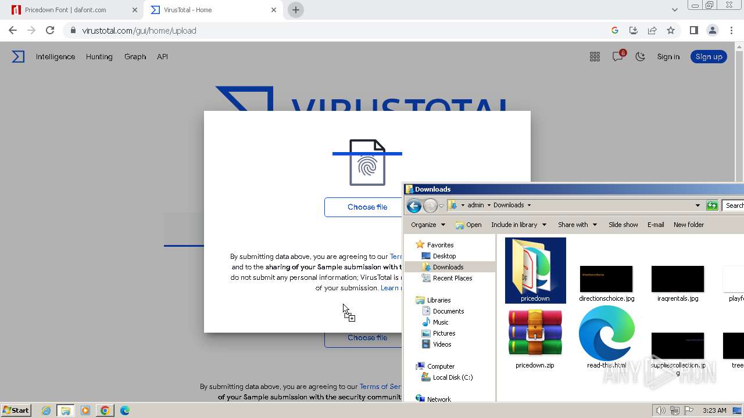The image size is (744, 418).
Task: Go back with Chrome's back arrow
Action: click(13, 30)
